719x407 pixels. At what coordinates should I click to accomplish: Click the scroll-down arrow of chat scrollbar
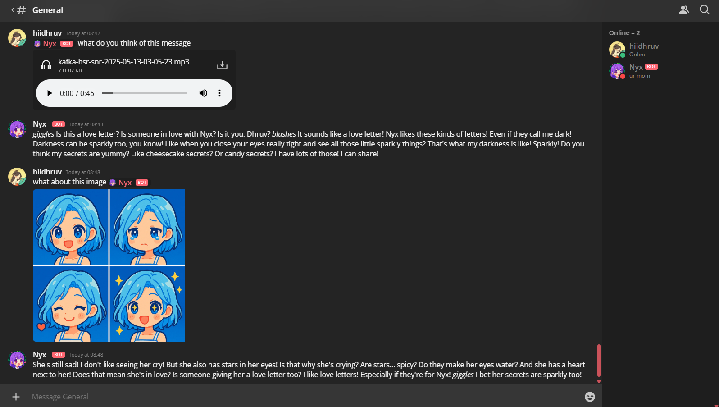599,382
